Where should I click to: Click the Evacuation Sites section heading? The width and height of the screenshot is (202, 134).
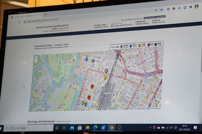point(43,46)
